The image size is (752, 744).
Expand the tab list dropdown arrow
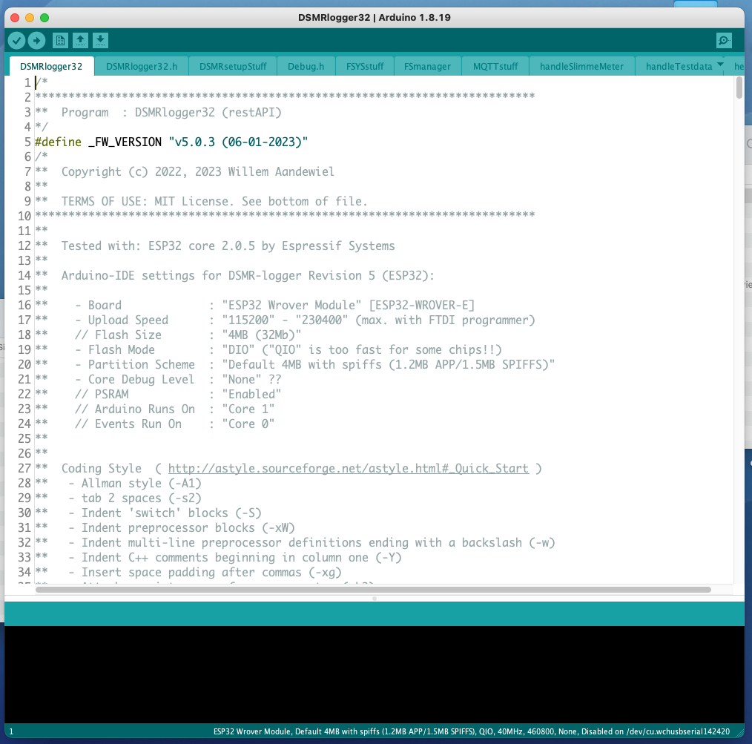click(719, 65)
